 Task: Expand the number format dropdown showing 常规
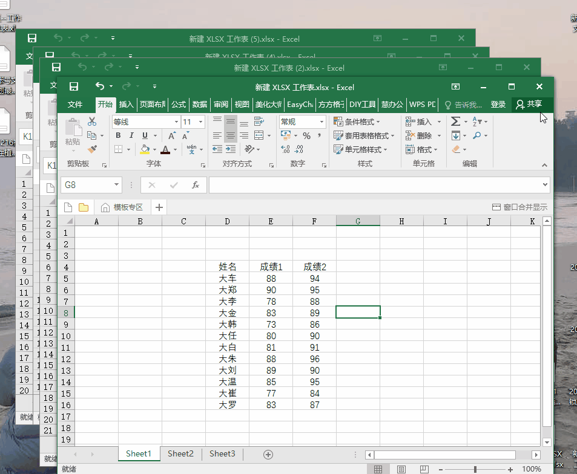tap(321, 122)
